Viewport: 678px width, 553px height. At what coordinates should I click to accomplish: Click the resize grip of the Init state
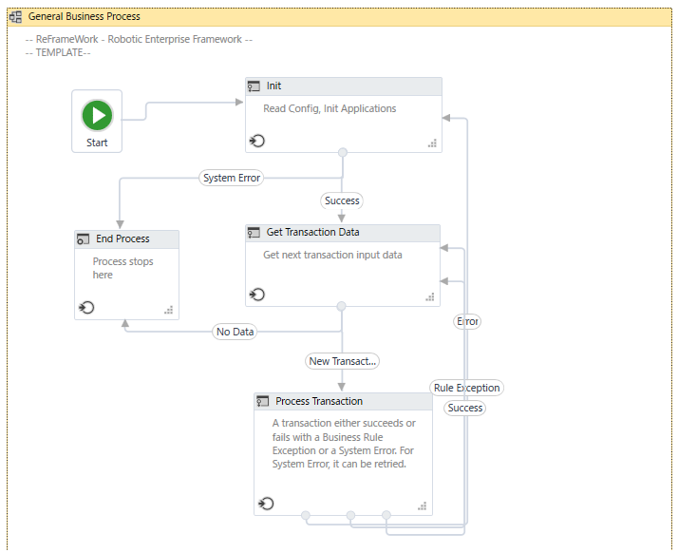(432, 143)
